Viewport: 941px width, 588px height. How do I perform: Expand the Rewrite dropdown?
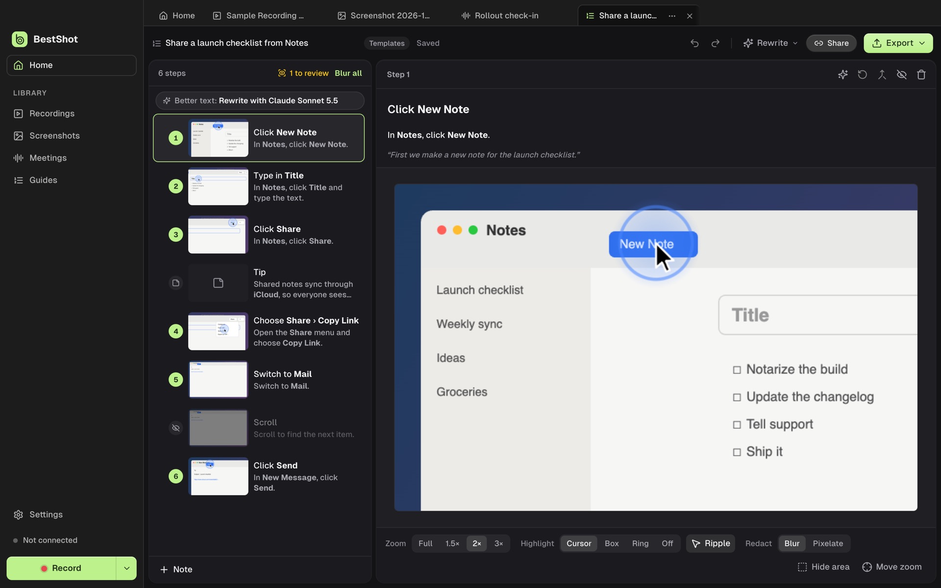pyautogui.click(x=770, y=43)
